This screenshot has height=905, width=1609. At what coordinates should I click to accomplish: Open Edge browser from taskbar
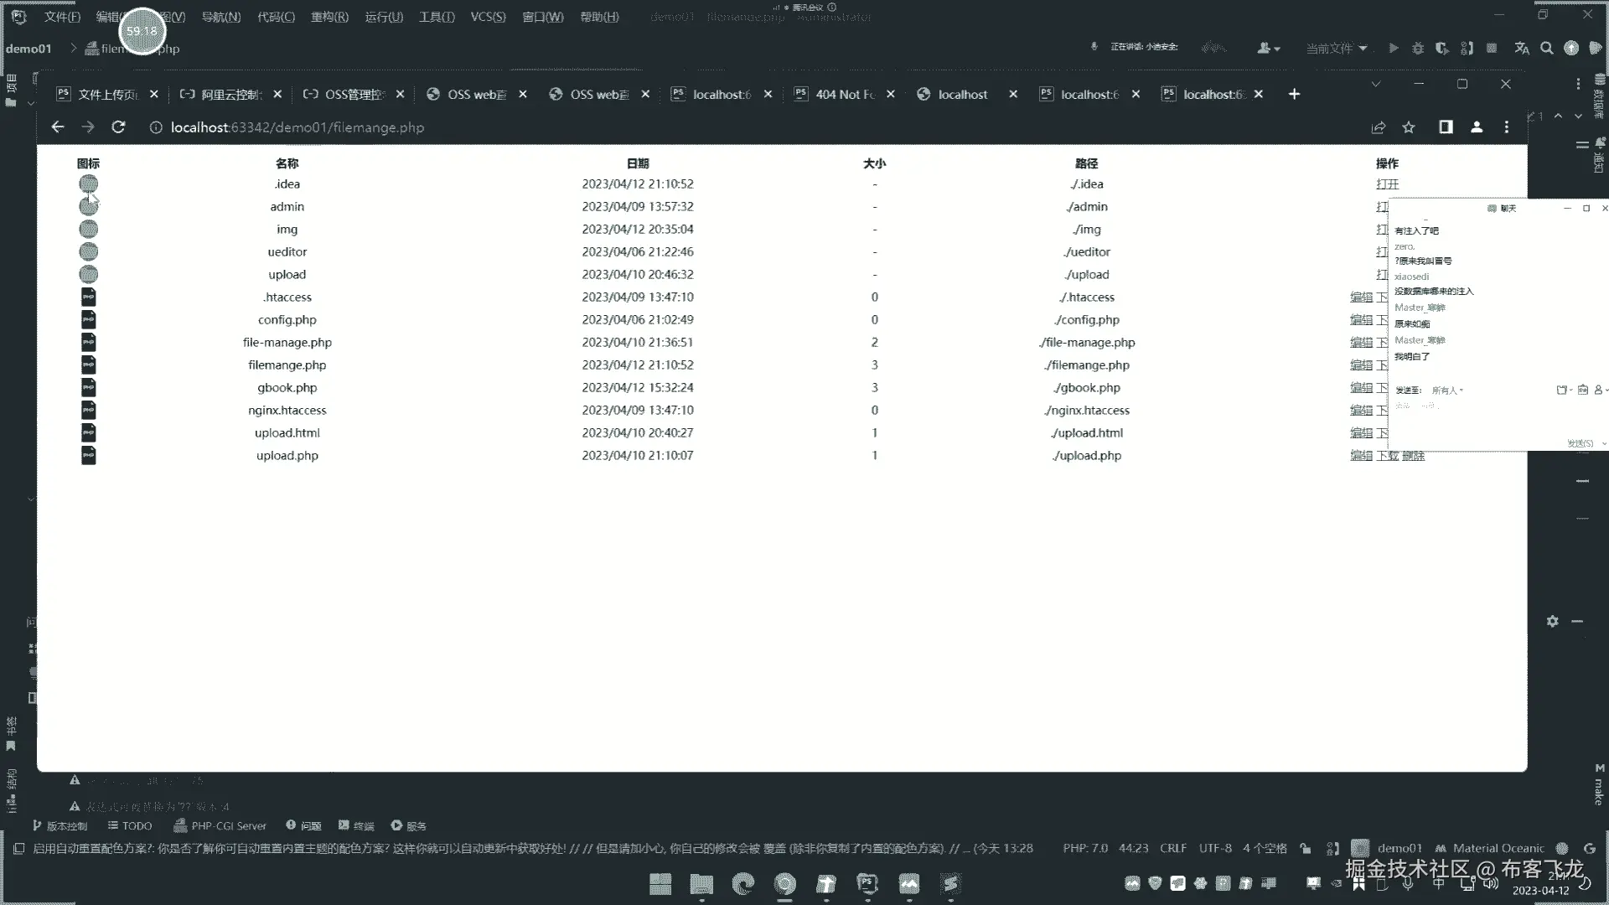[x=742, y=884]
